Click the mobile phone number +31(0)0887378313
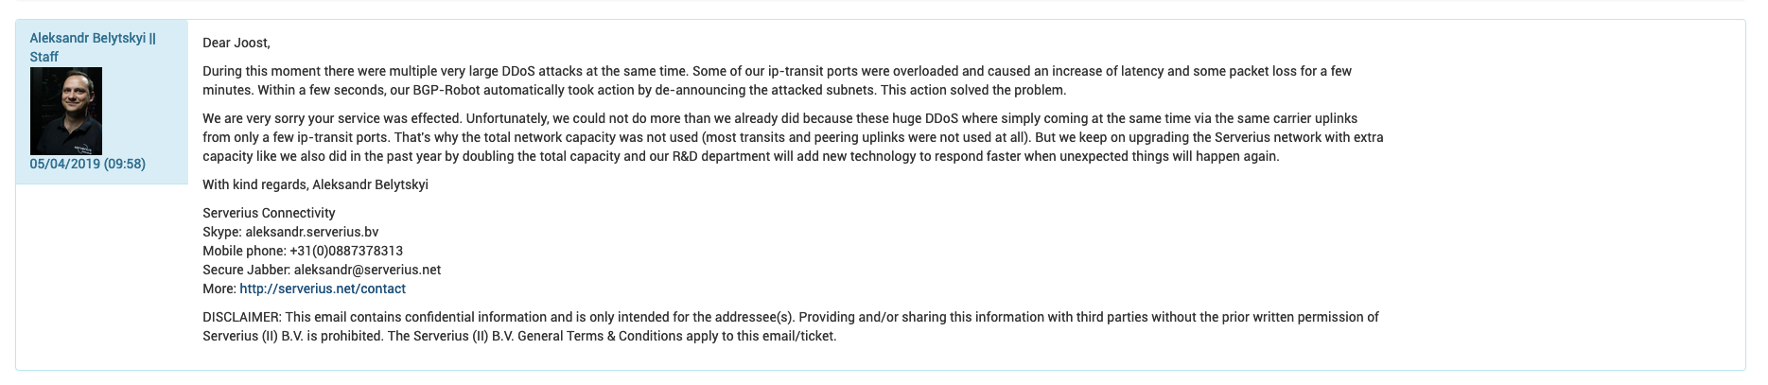 [346, 251]
